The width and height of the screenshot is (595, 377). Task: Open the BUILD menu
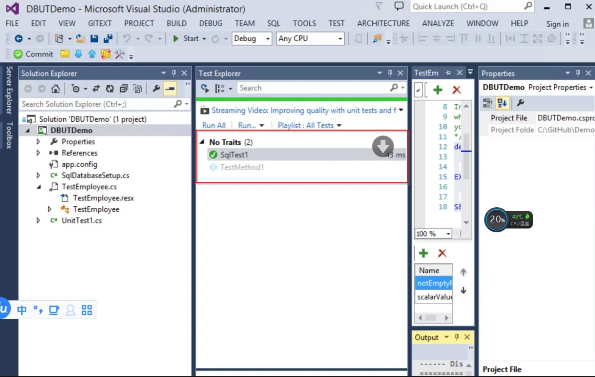[176, 23]
